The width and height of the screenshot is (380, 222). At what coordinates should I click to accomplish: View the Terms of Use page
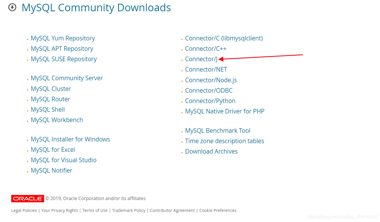[x=95, y=210]
